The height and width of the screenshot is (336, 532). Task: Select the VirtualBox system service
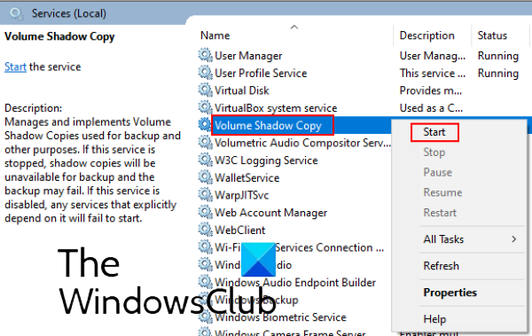tap(276, 108)
